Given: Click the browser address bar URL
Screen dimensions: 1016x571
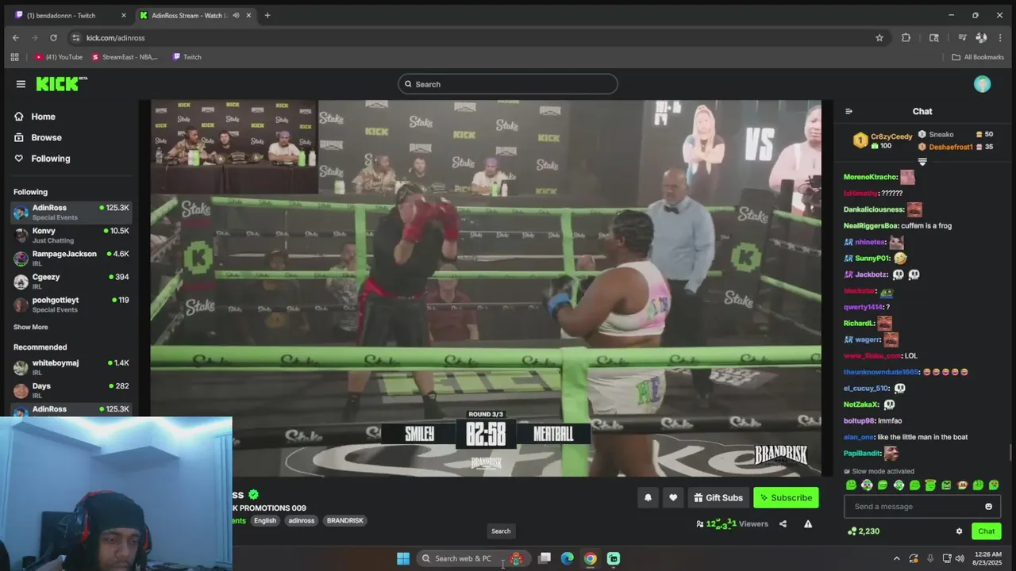Looking at the screenshot, I should (x=116, y=38).
